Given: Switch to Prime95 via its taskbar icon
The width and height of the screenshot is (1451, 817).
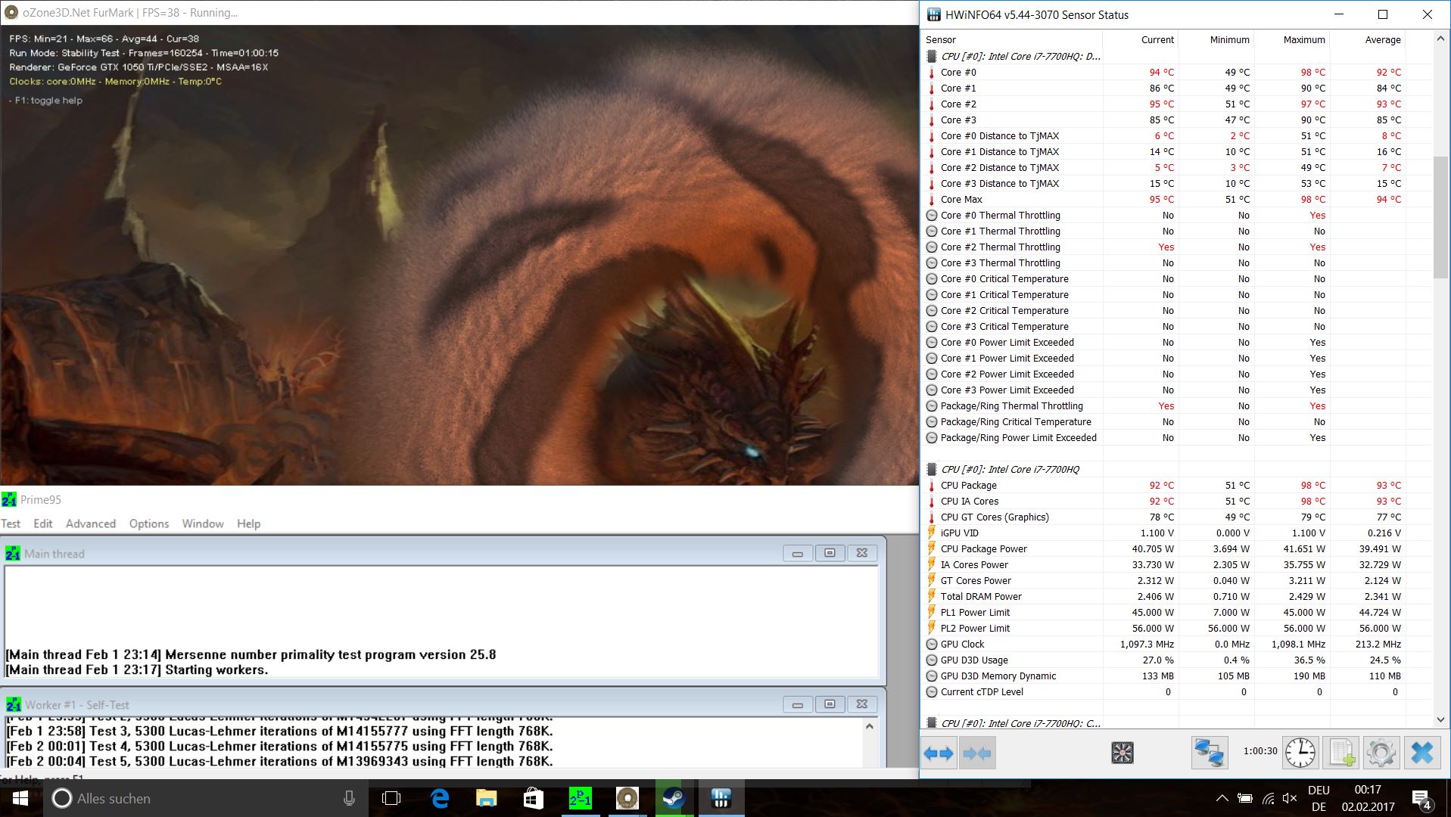Looking at the screenshot, I should point(580,798).
